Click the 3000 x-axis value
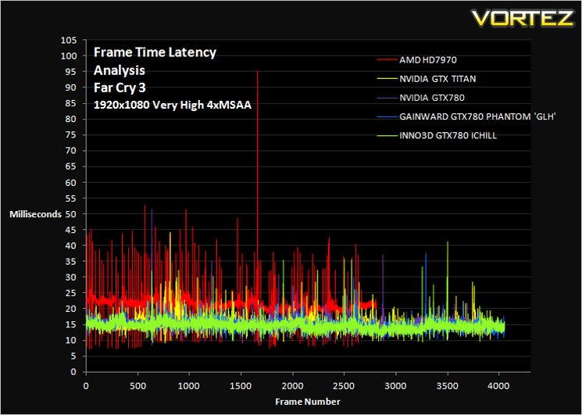 [395, 385]
